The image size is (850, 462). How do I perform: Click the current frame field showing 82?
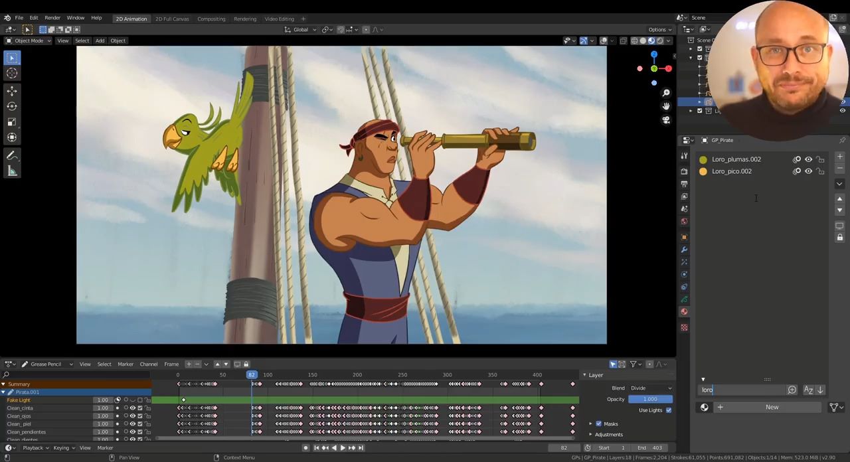click(564, 448)
